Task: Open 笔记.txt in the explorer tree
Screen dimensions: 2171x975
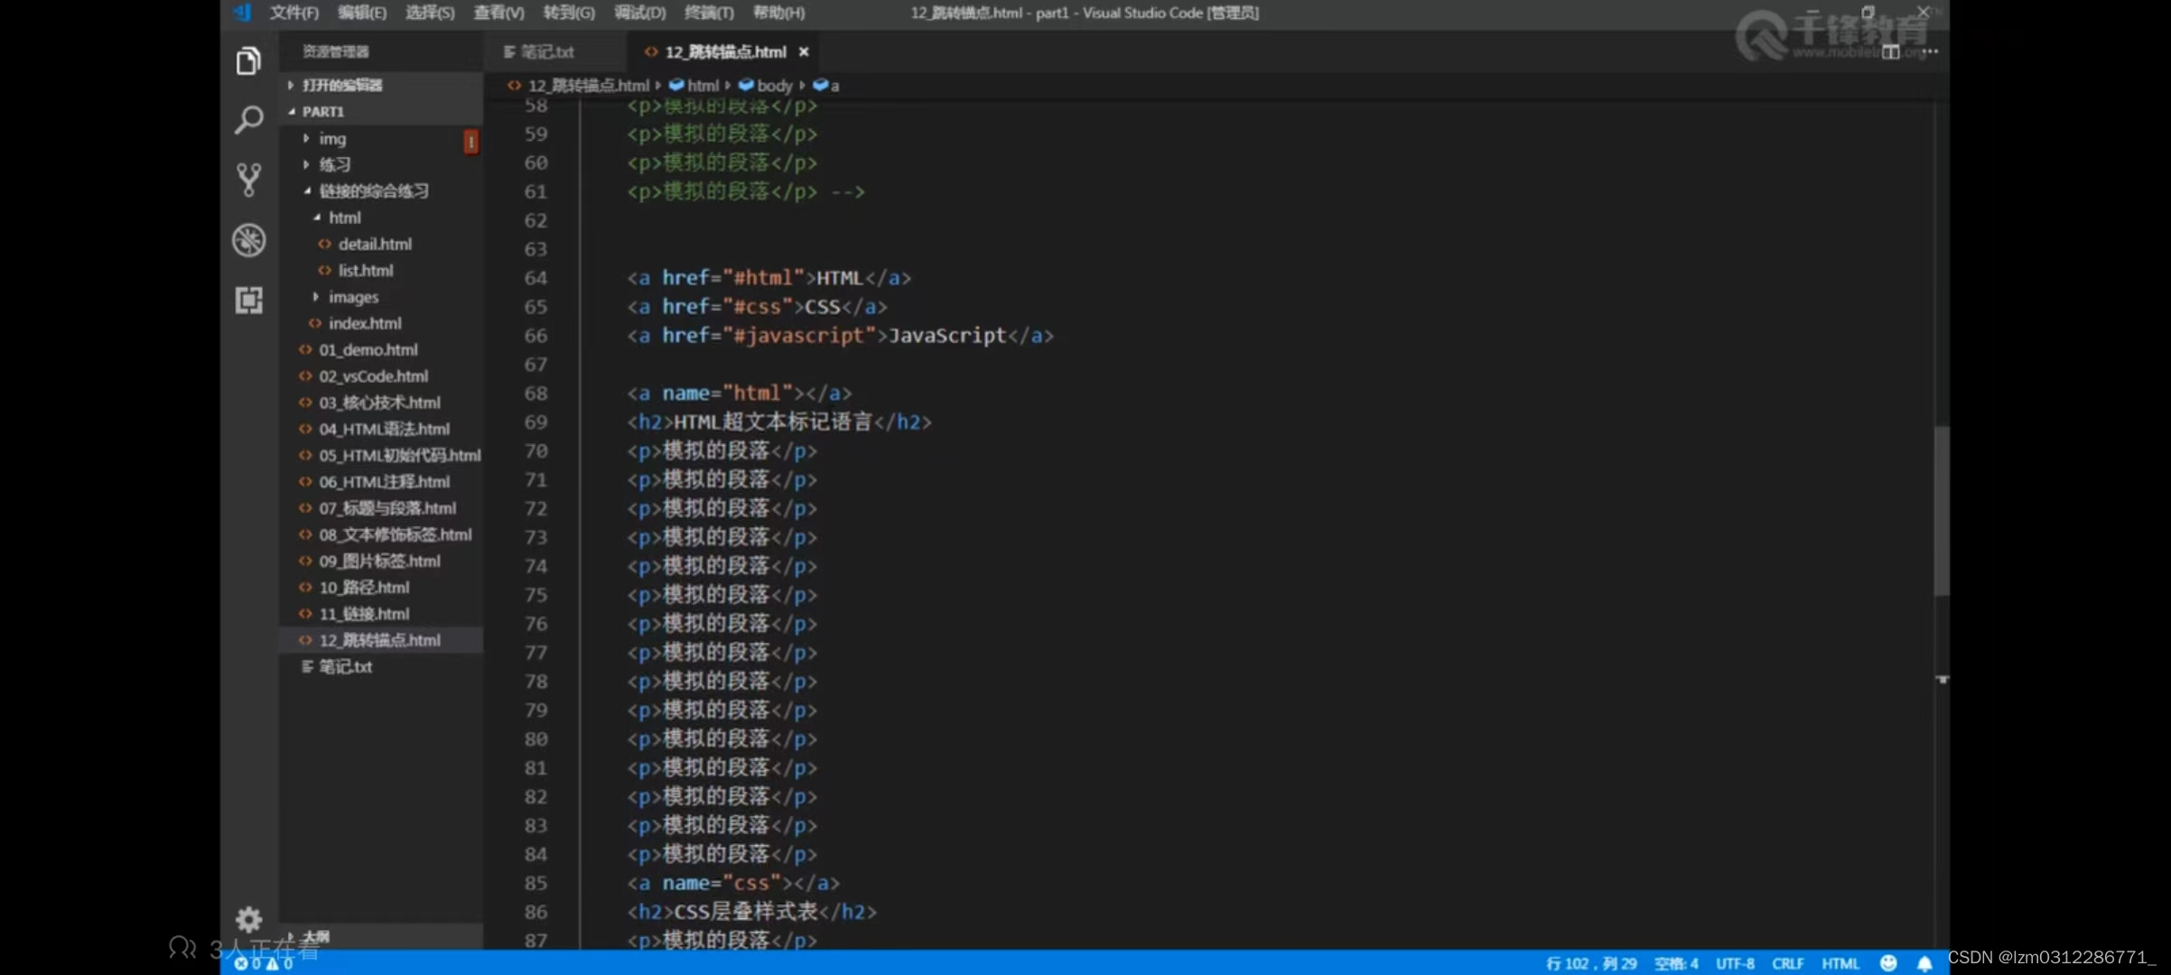Action: (382, 666)
